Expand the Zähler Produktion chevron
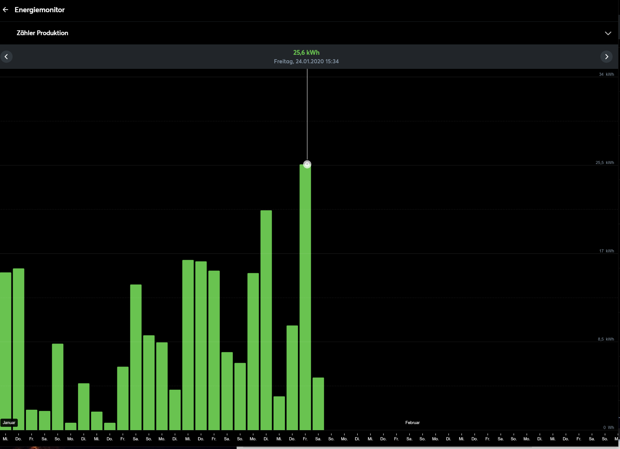 pos(608,33)
